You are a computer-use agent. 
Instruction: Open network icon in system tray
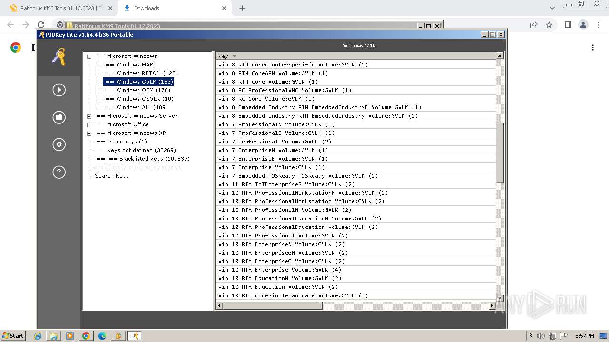pos(552,336)
